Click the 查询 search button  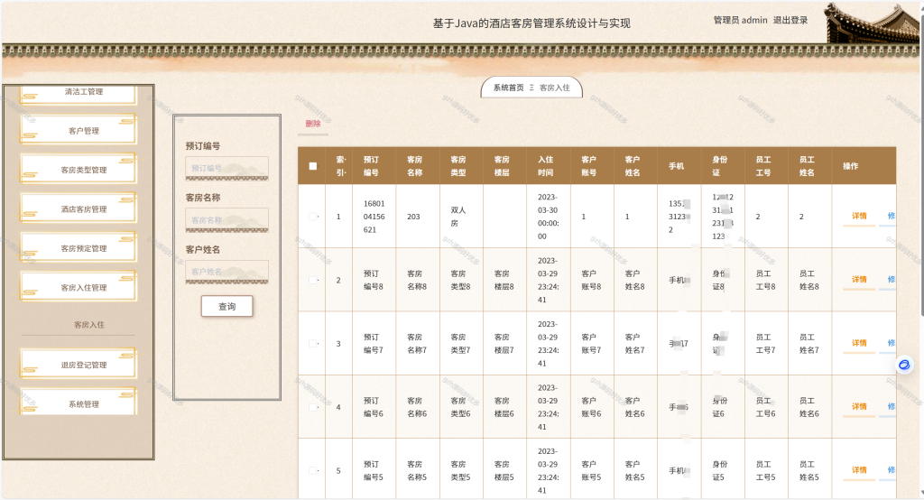click(226, 307)
